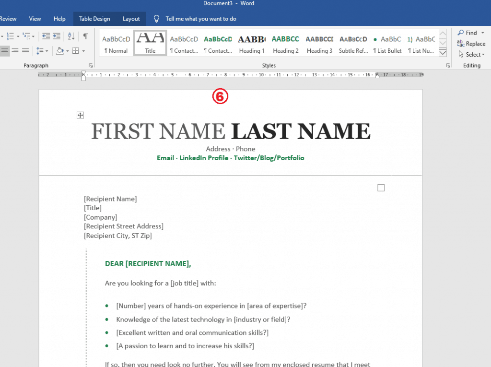Image resolution: width=491 pixels, height=367 pixels.
Task: Justify the paragraph text
Action: pyautogui.click(x=25, y=51)
